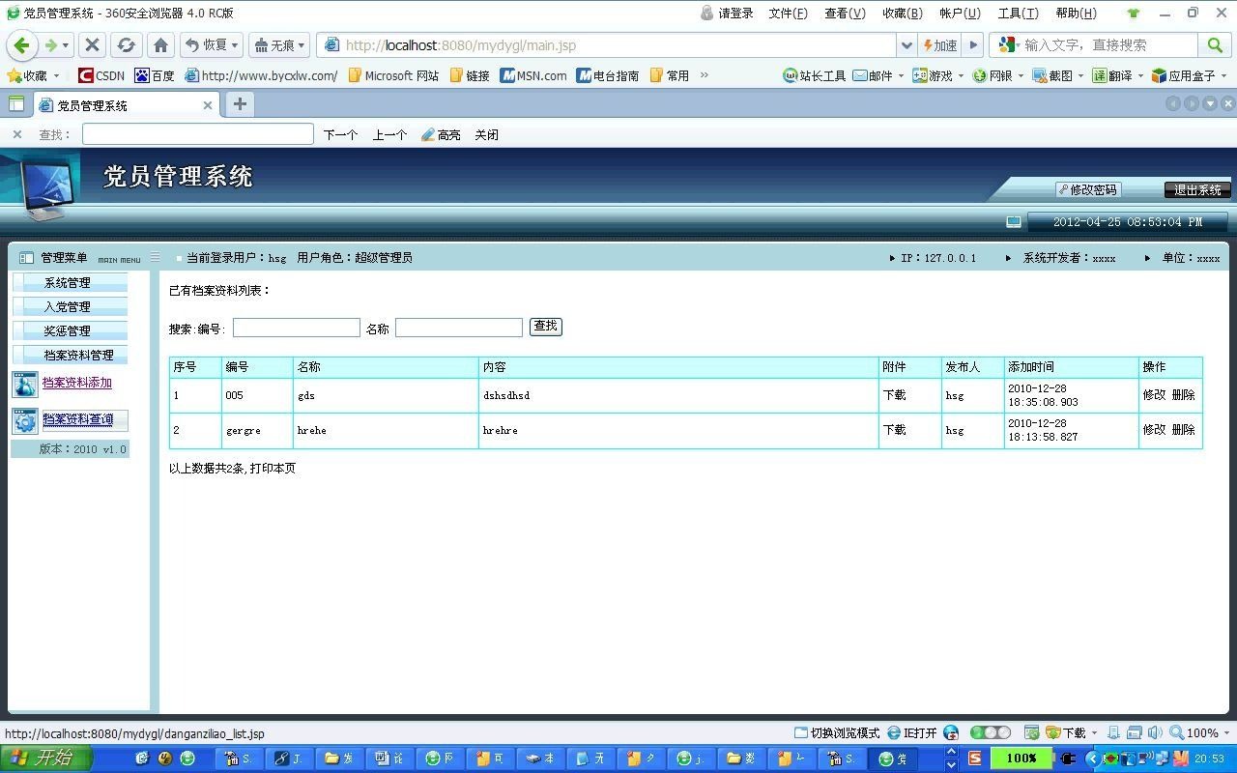
Task: Click the home page icon
Action: tap(160, 44)
